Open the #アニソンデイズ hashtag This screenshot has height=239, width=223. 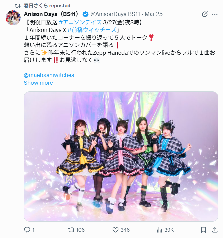(x=80, y=22)
